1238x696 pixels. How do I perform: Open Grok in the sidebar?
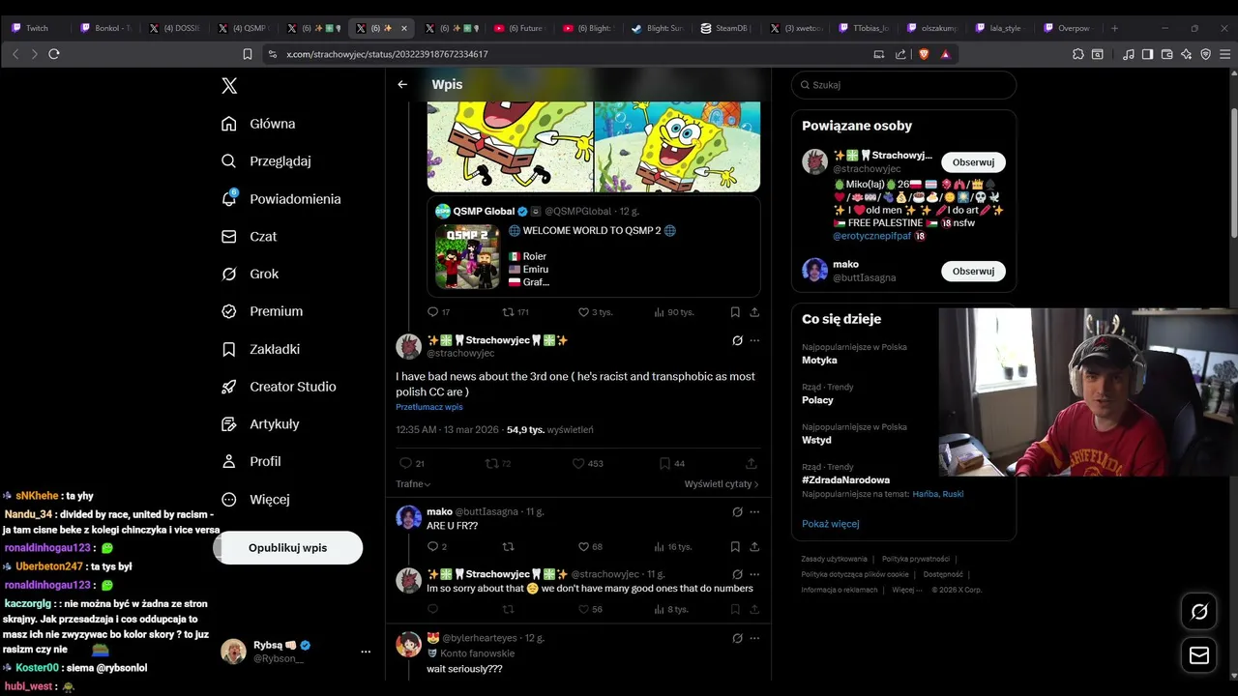click(250, 274)
